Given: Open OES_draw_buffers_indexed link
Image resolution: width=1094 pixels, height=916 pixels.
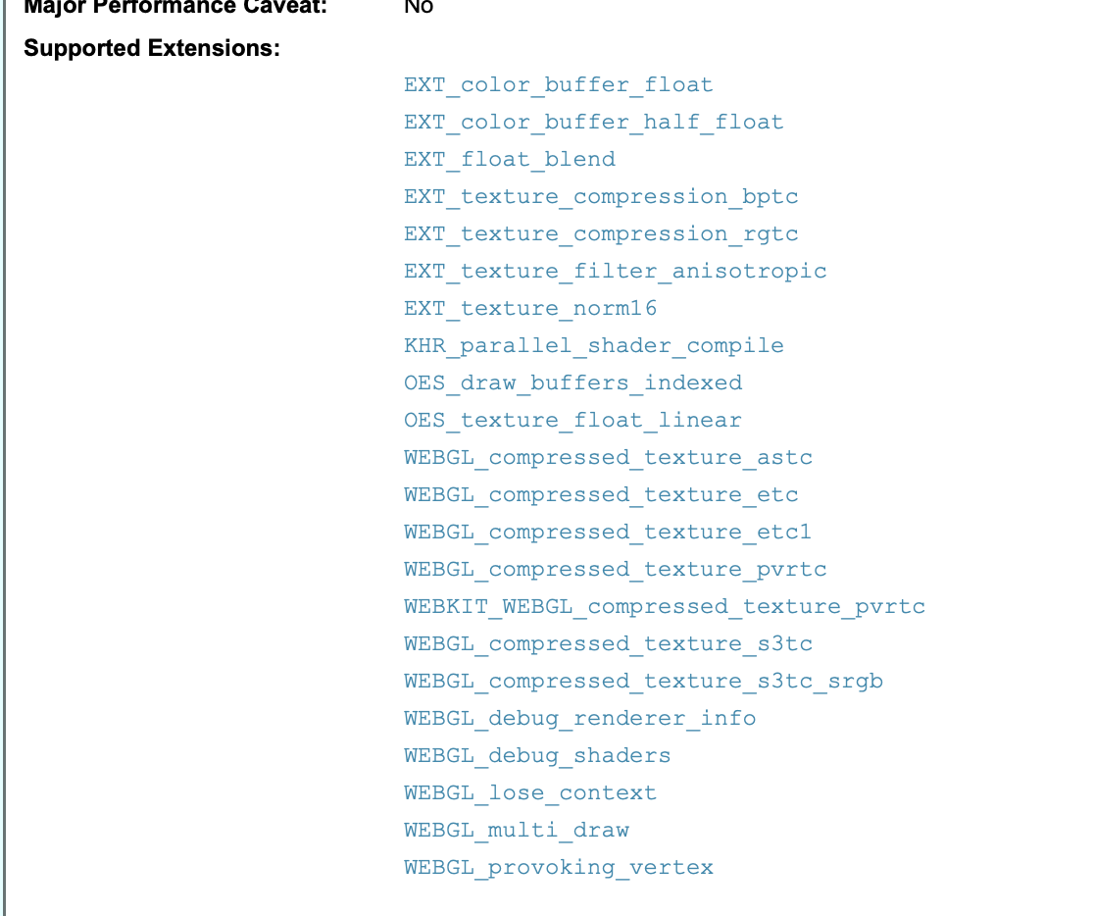Looking at the screenshot, I should click(x=572, y=382).
